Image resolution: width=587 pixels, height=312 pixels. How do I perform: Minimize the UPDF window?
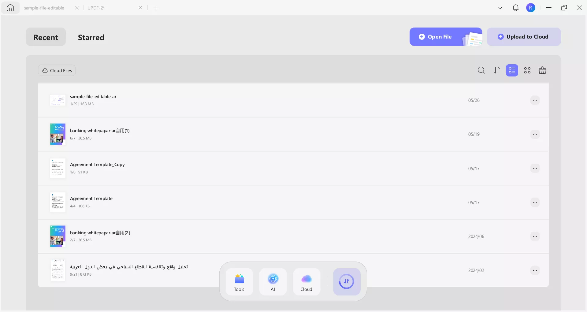point(549,8)
